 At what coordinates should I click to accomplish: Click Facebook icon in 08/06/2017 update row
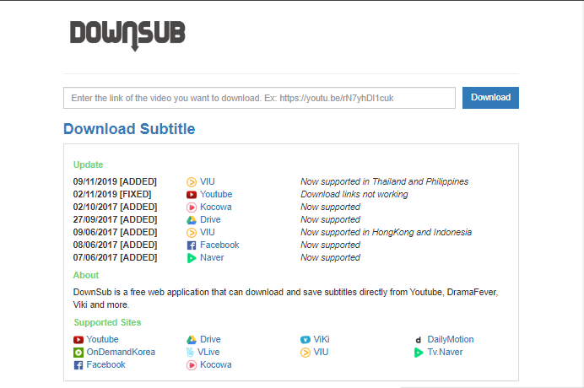191,245
